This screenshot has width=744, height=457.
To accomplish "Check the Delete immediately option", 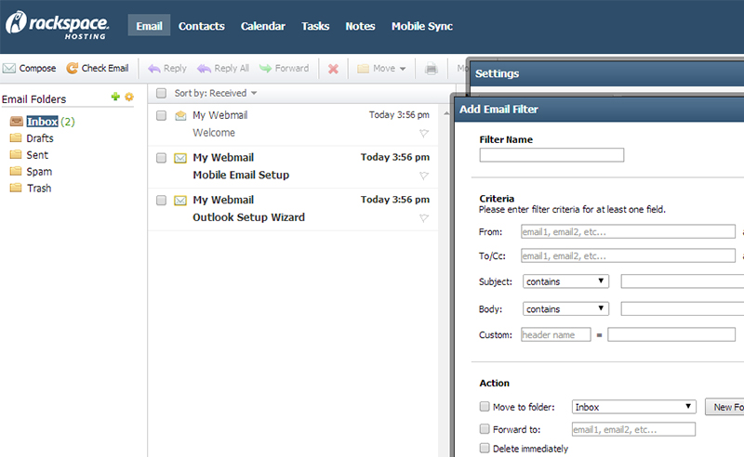I will 485,449.
